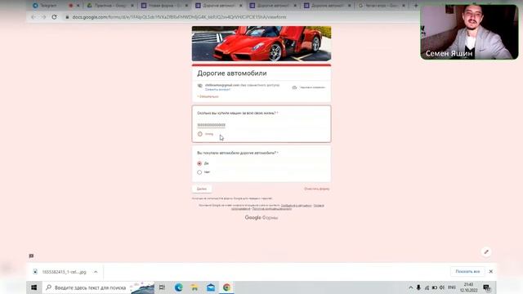
Task: Click the Chrome taskbar icon
Action: click(226, 287)
